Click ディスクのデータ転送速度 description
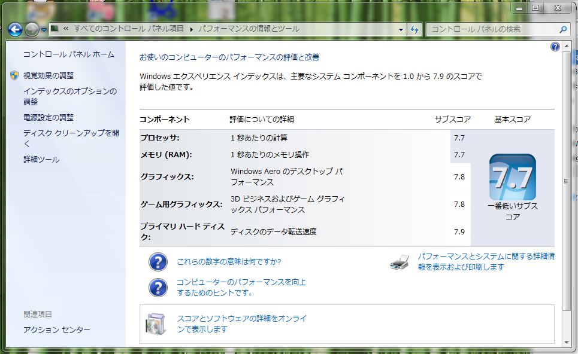Screen dimensions: 578x354 274,231
